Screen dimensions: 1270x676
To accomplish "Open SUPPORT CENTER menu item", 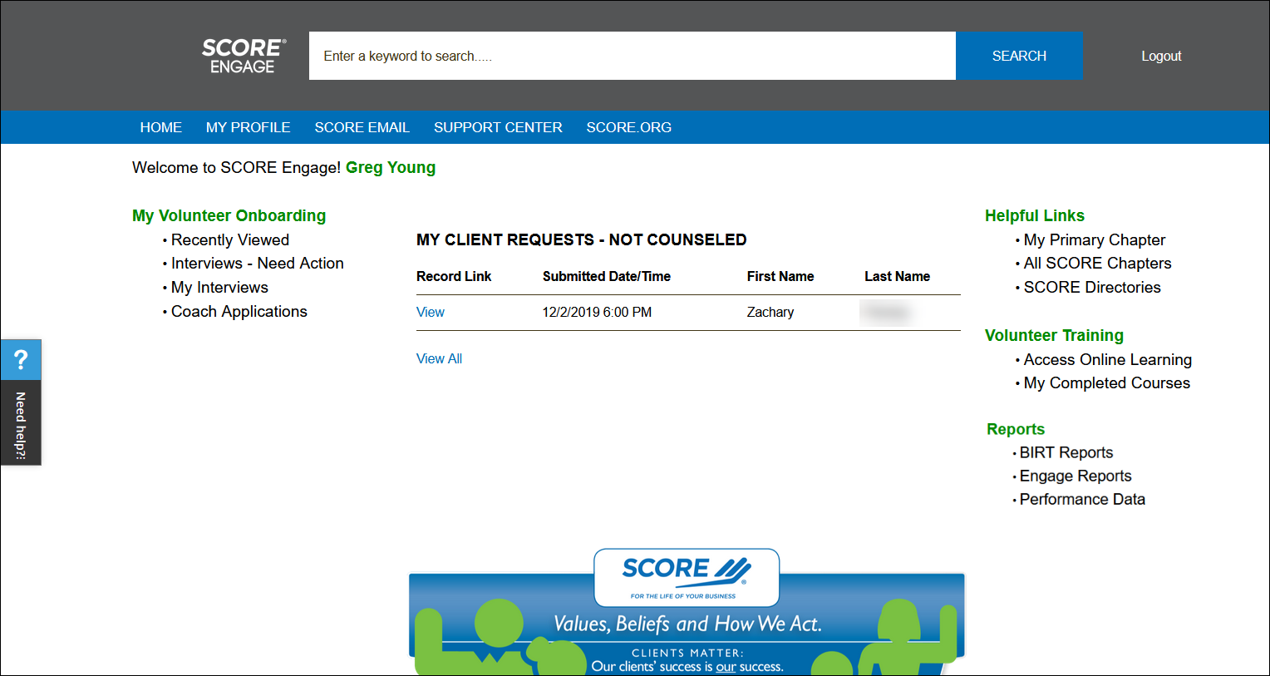I will pos(498,127).
